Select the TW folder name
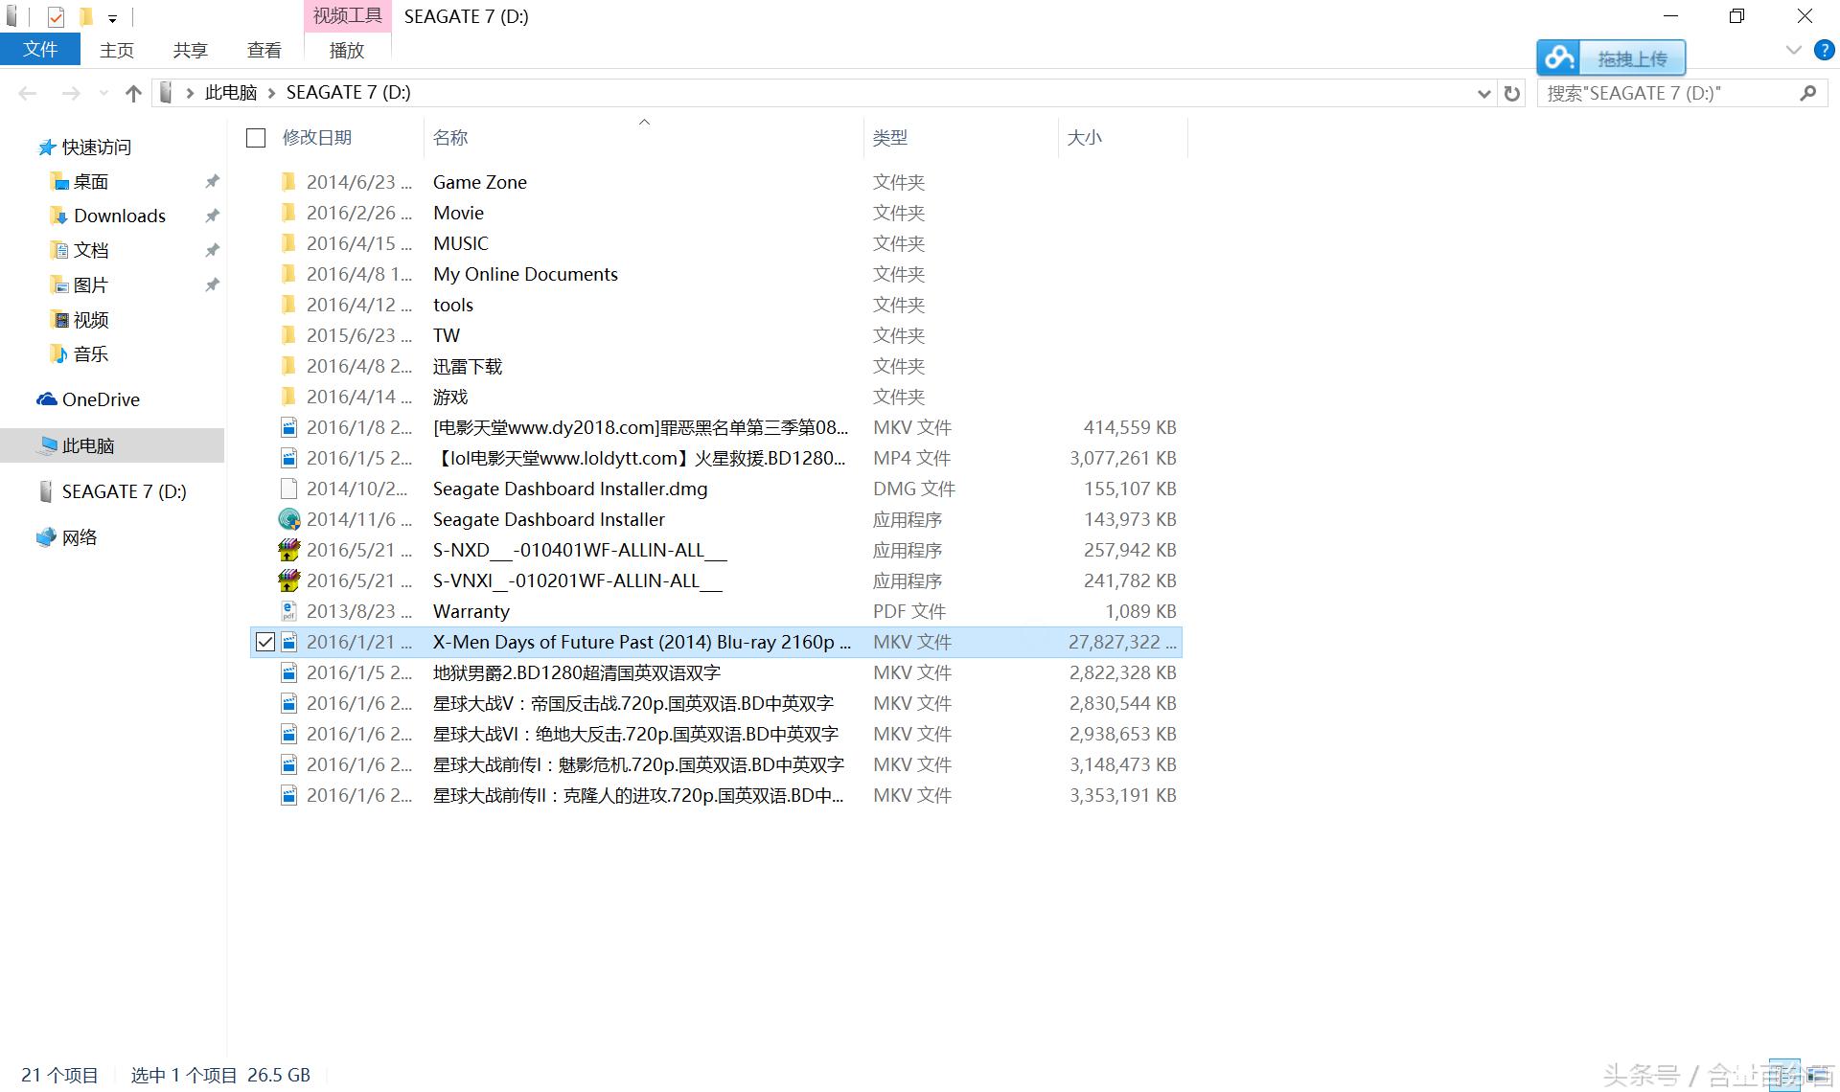 (447, 335)
